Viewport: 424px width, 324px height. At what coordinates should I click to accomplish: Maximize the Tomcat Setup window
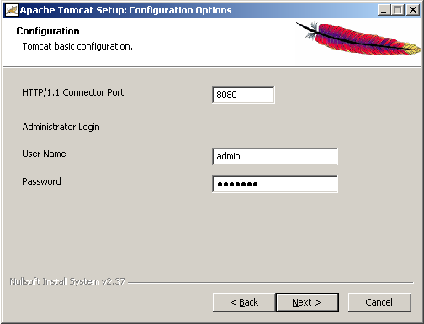(x=398, y=10)
